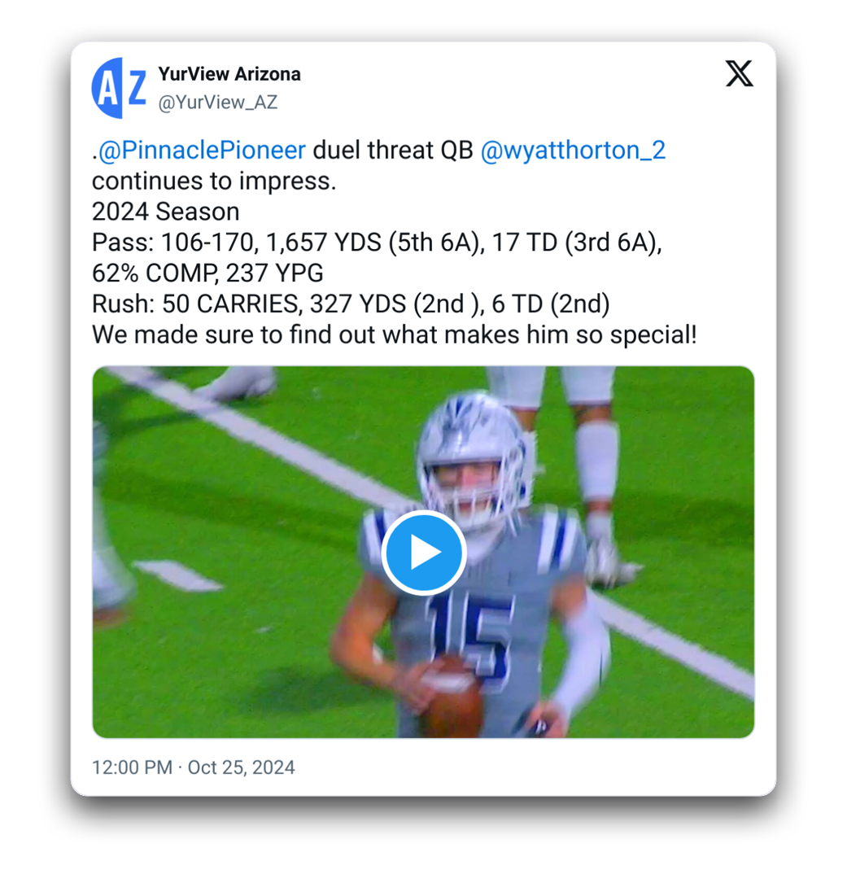Open the YurView Arizona AZ avatar

[120, 88]
